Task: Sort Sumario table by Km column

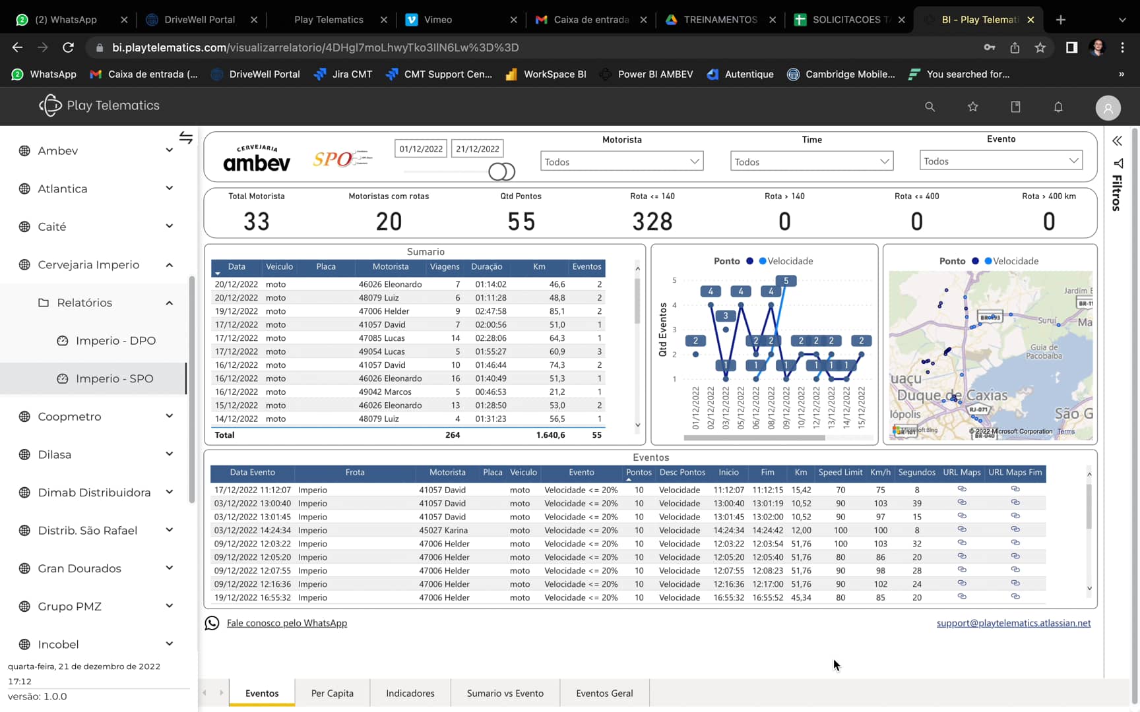Action: [x=539, y=267]
